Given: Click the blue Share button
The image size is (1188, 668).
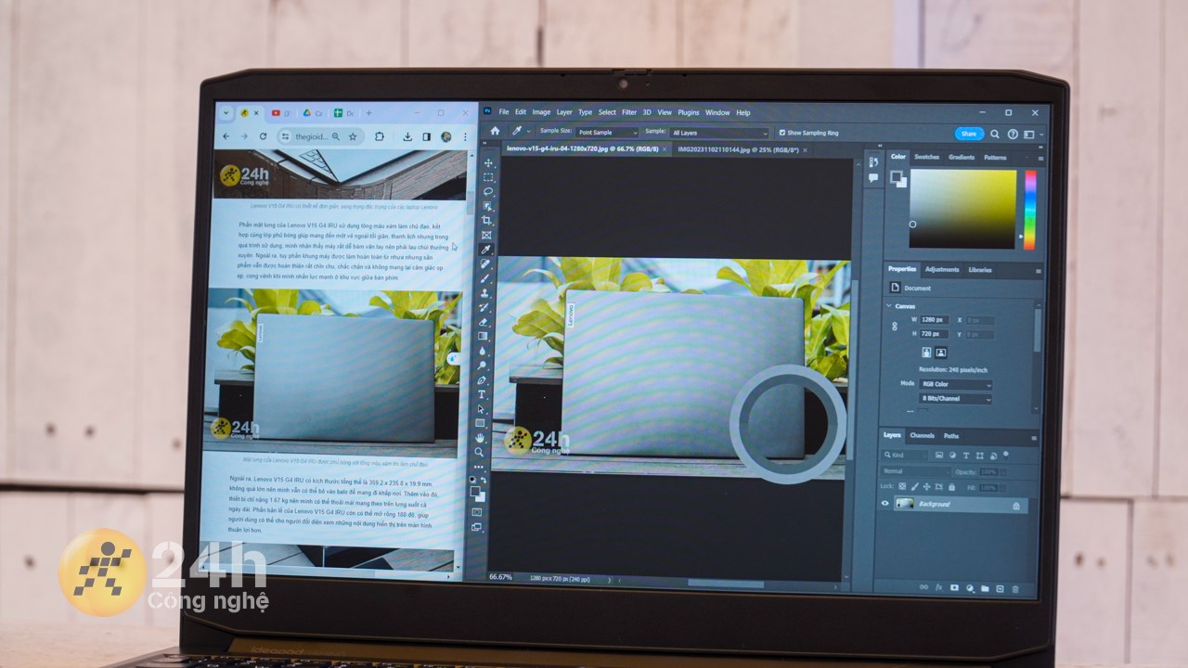Looking at the screenshot, I should pos(969,134).
